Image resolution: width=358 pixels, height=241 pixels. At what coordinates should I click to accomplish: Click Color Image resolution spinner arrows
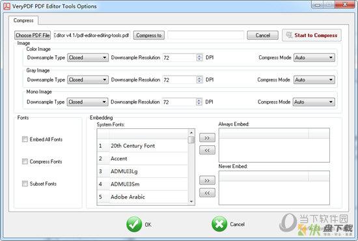199,57
